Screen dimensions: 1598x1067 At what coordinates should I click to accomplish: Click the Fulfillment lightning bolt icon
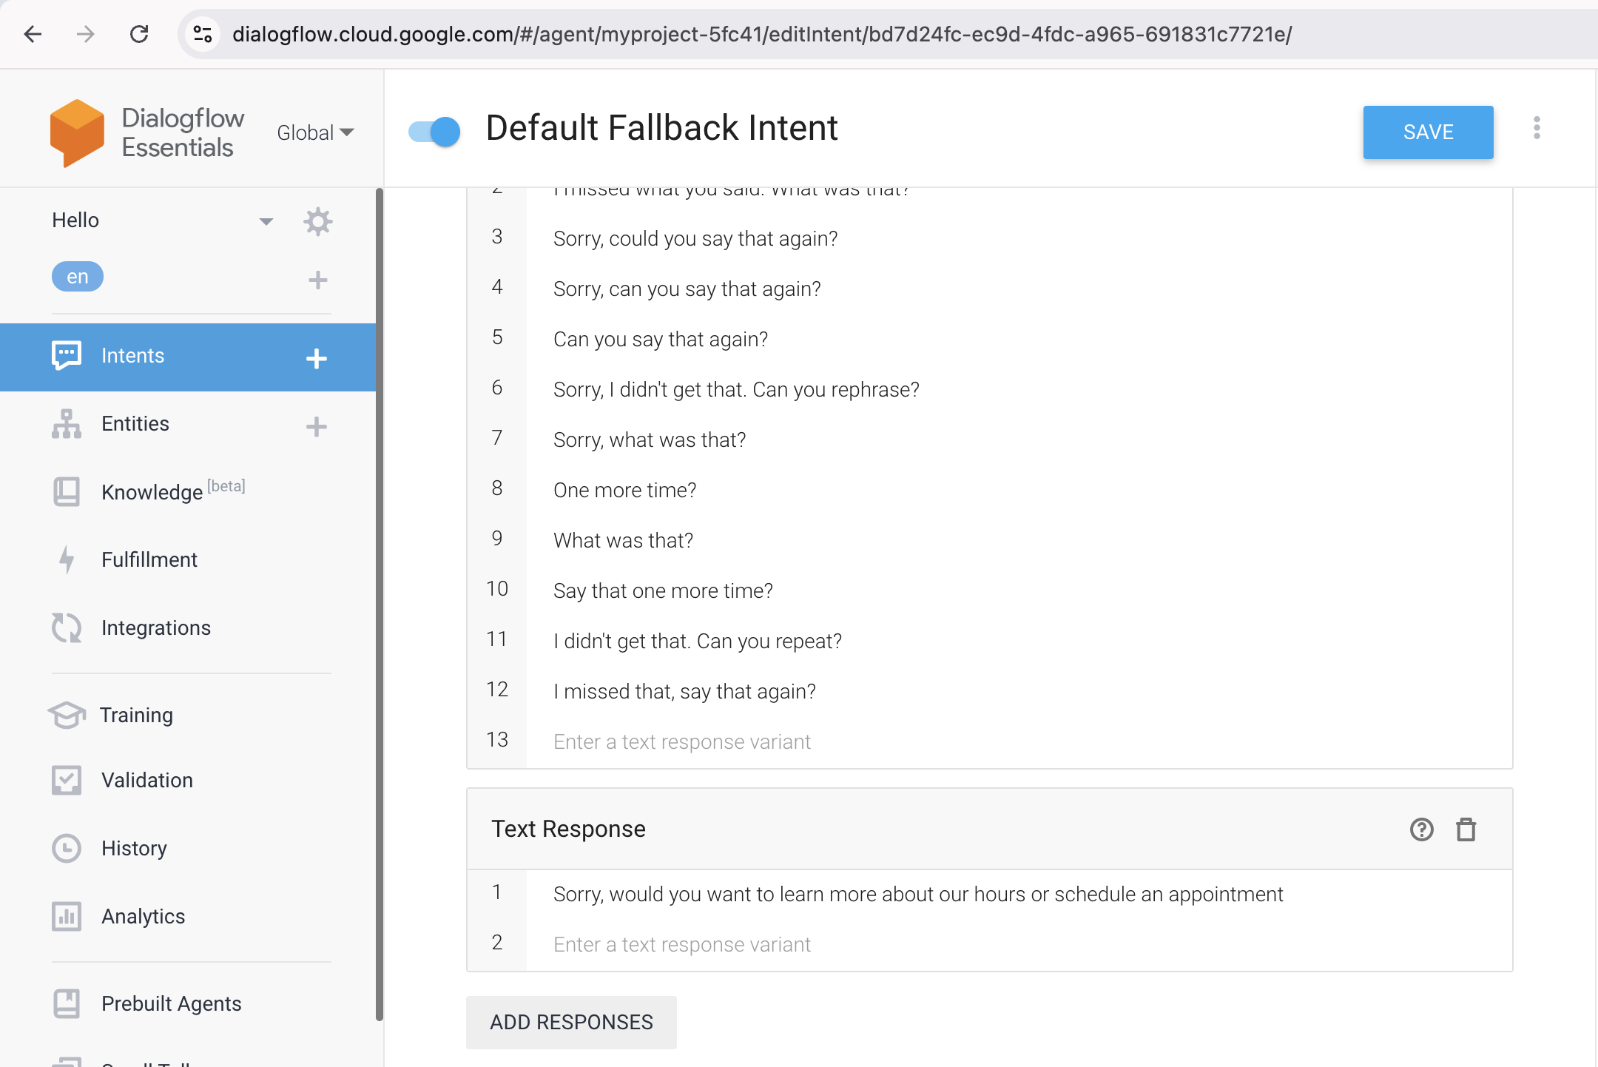pos(66,559)
